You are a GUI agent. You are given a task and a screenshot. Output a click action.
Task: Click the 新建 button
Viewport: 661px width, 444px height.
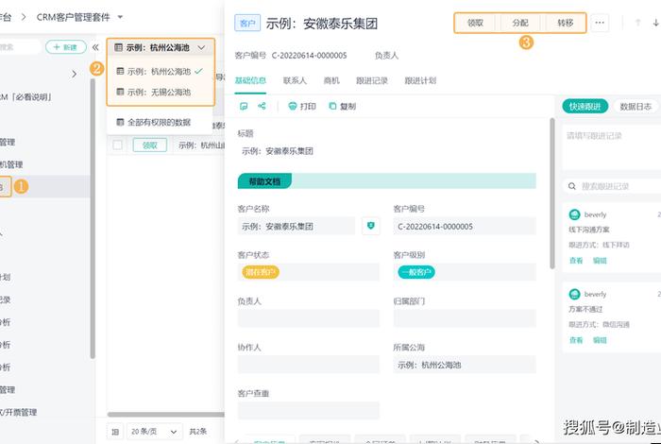coord(66,47)
